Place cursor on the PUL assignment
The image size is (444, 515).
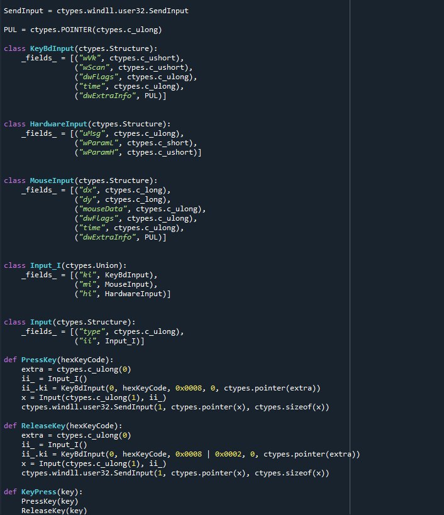[11, 30]
